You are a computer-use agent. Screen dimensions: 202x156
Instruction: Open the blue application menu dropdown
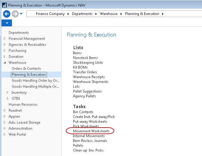[x=7, y=23]
